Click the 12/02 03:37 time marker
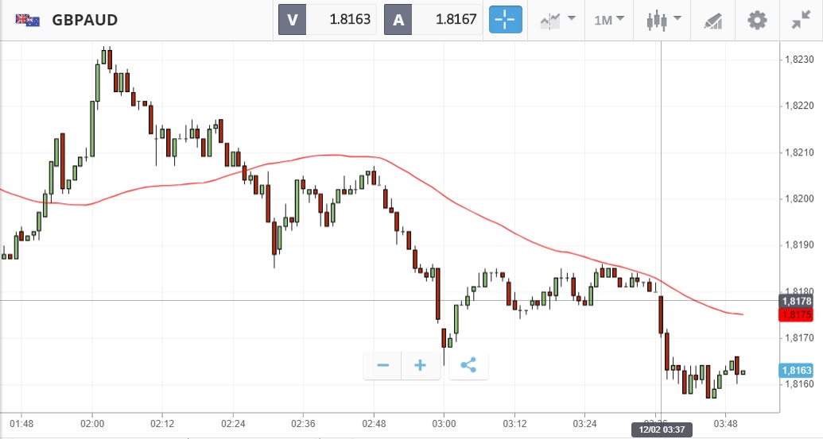 pyautogui.click(x=660, y=429)
